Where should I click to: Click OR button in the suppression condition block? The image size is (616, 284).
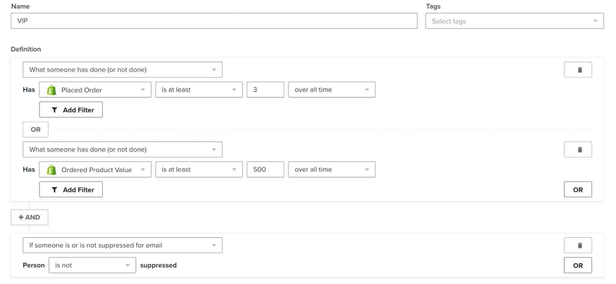click(577, 265)
